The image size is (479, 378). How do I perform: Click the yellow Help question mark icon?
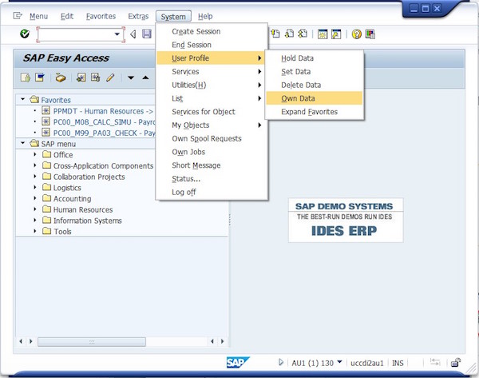click(x=357, y=34)
